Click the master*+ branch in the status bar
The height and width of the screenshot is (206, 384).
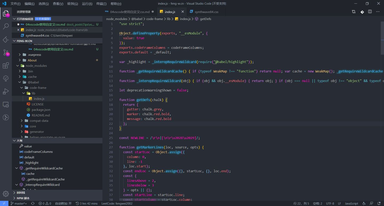pyautogui.click(x=19, y=203)
